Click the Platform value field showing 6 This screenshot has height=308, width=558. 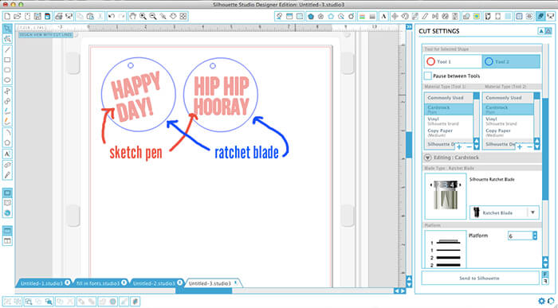[520, 236]
